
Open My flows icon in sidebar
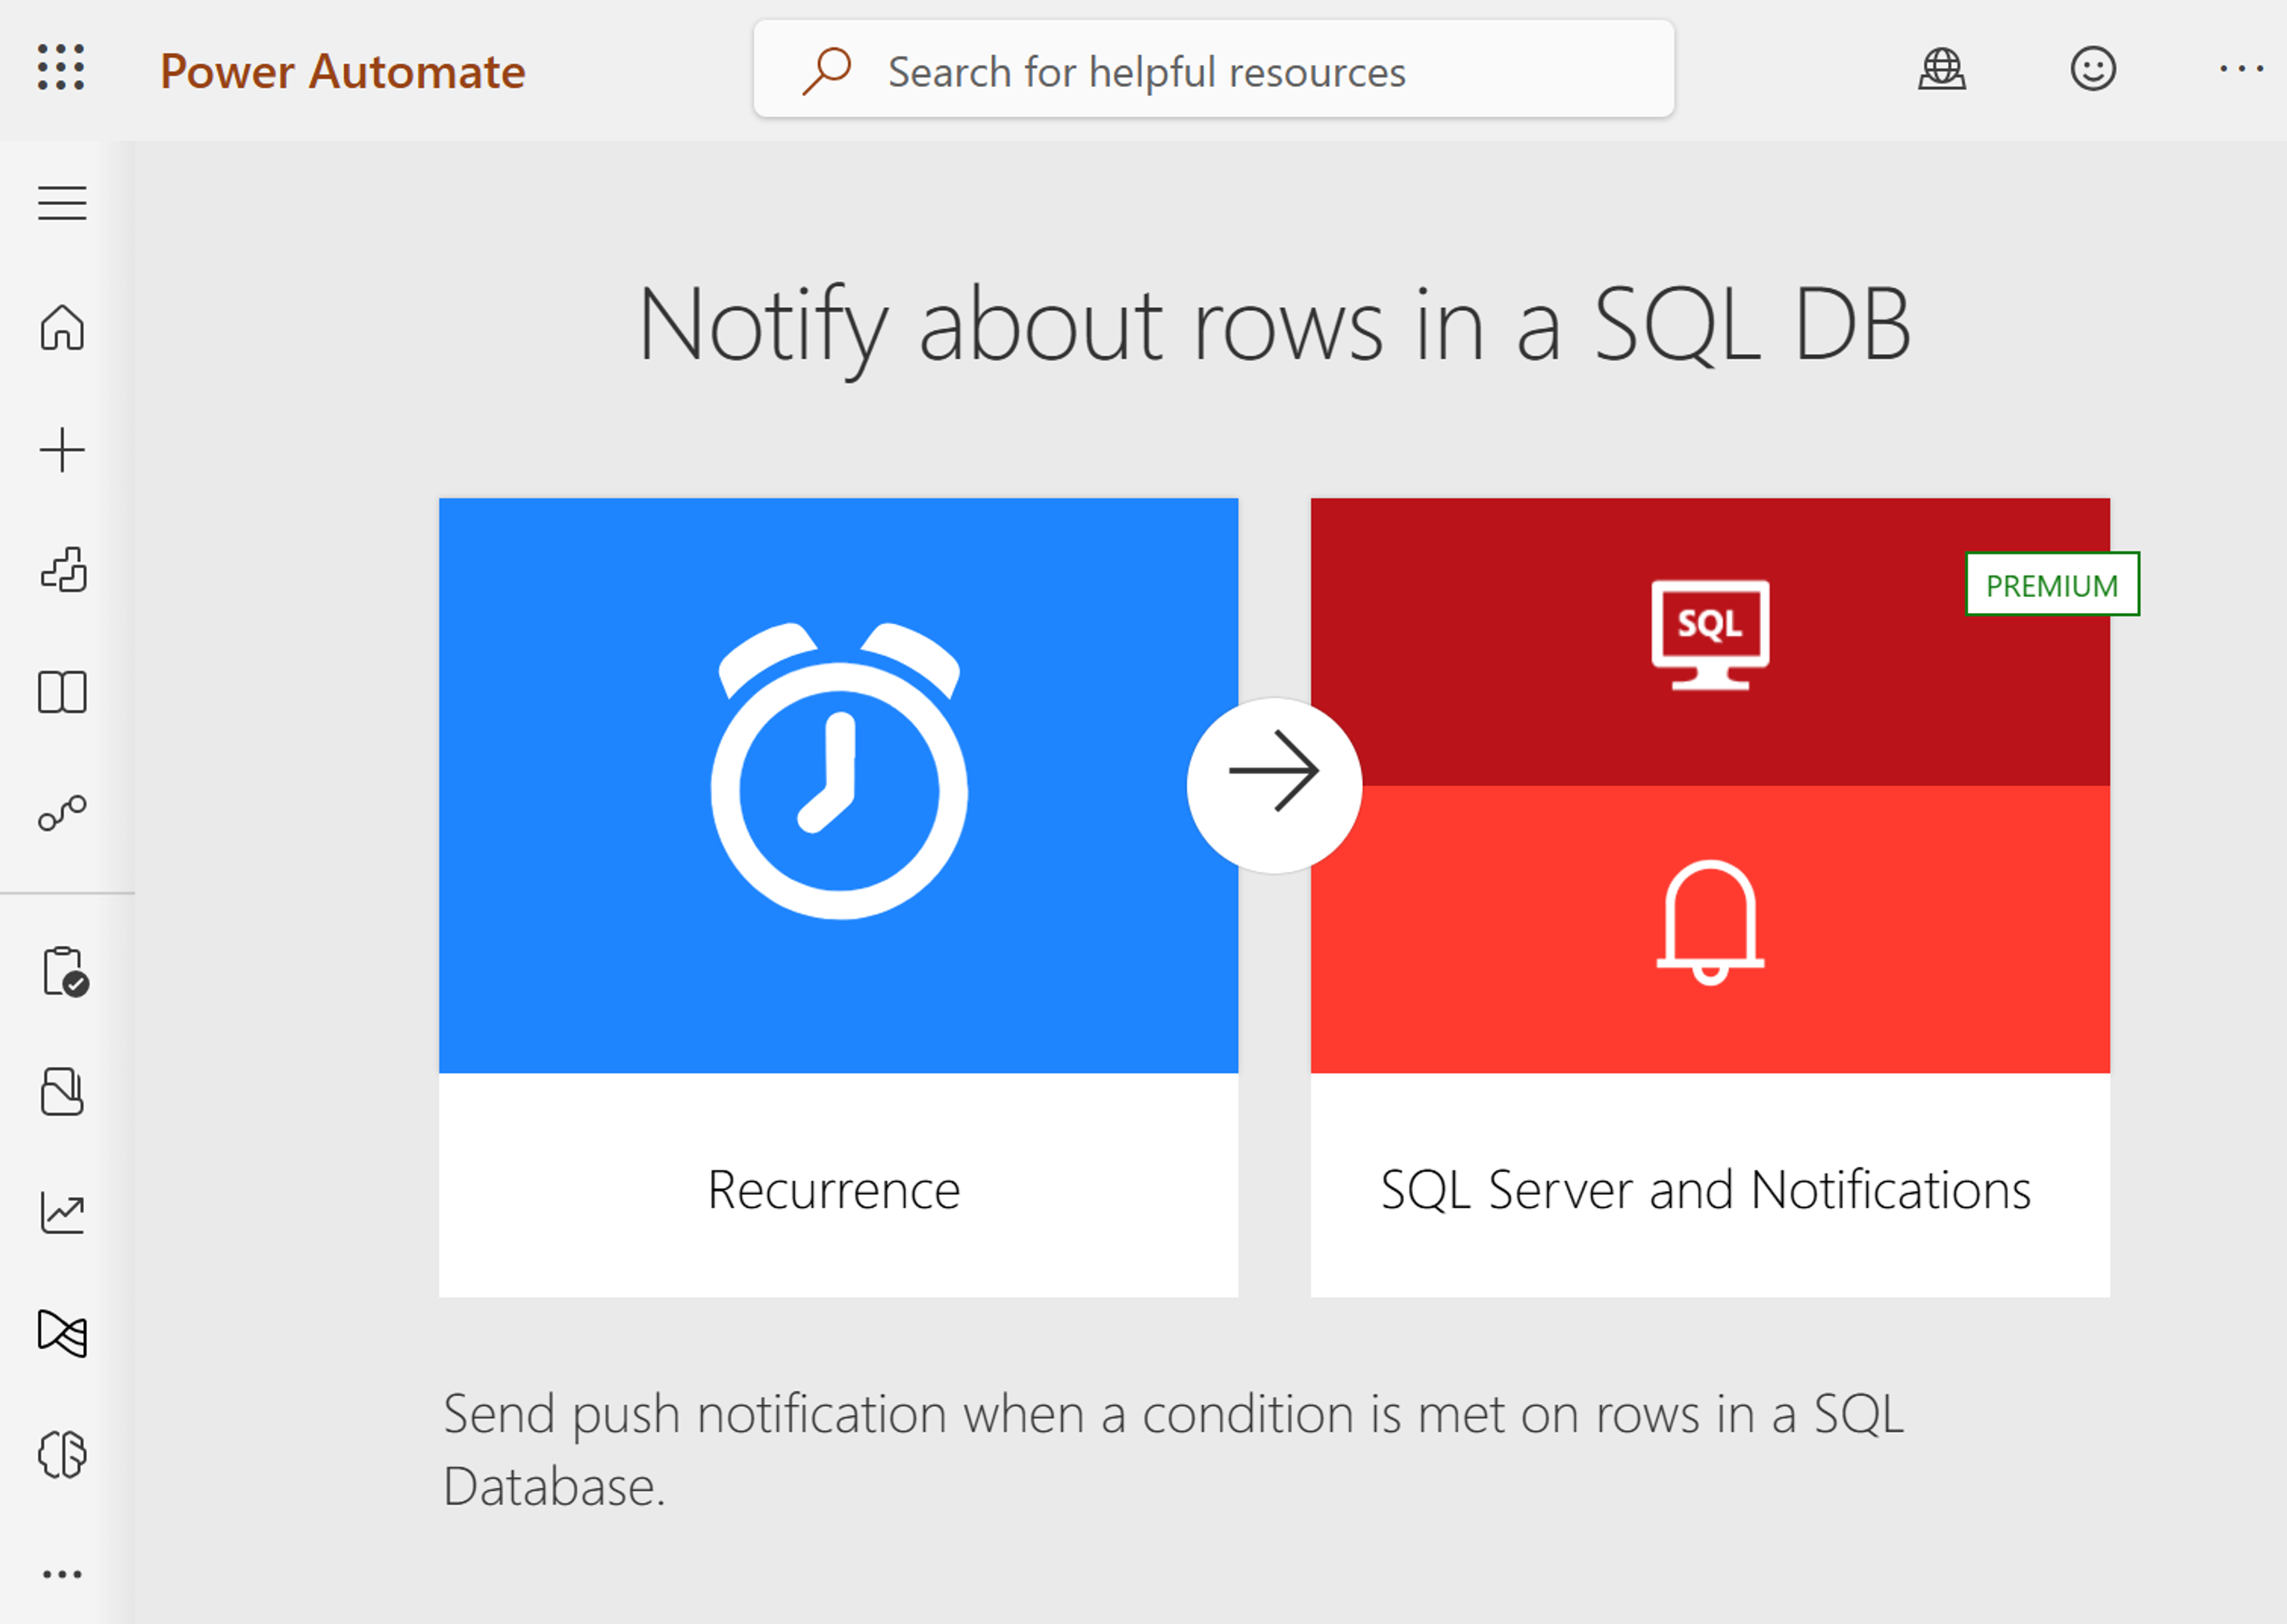(x=62, y=813)
